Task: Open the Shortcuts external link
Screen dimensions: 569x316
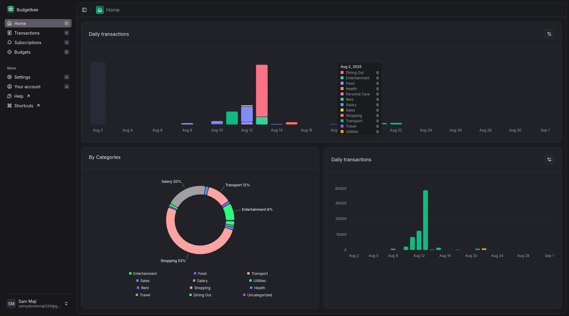Action: [x=24, y=106]
